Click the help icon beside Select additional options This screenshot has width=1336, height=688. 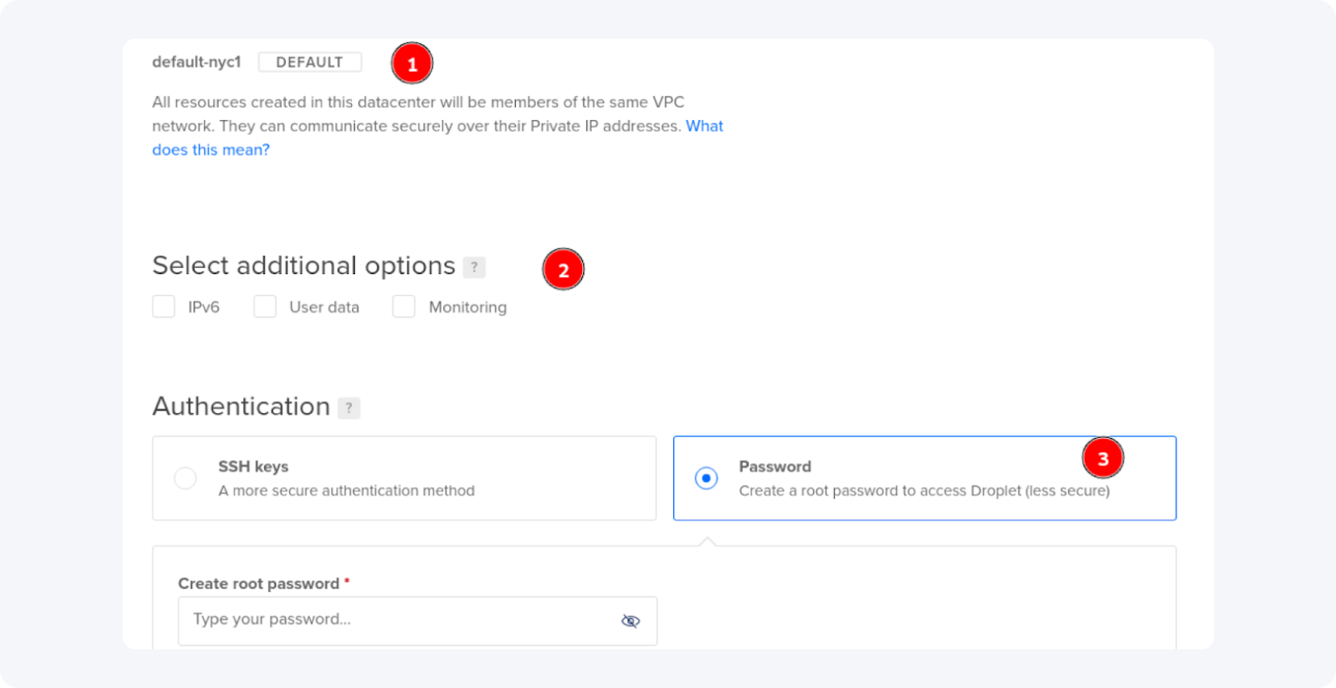coord(474,267)
